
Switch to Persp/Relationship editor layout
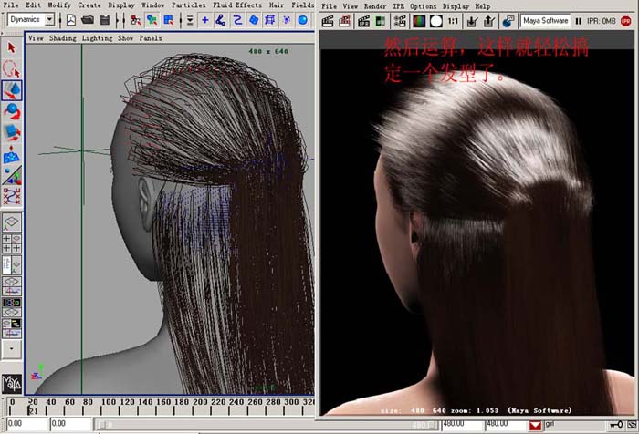(11, 328)
